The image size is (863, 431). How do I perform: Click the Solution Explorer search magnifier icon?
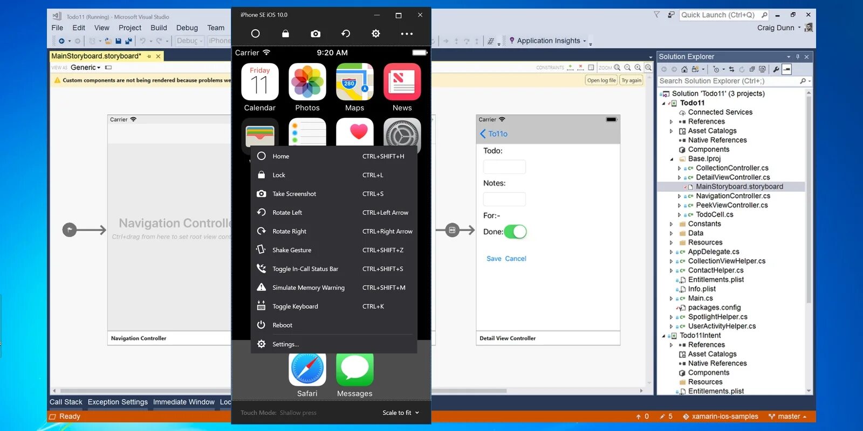[x=803, y=81]
